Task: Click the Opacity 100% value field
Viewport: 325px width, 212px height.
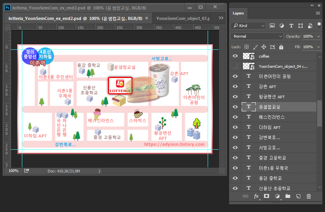Action: pos(308,36)
